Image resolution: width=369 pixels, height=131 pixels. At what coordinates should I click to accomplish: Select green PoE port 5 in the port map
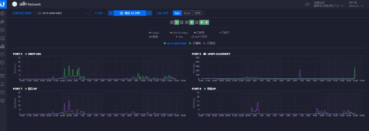coord(192,22)
